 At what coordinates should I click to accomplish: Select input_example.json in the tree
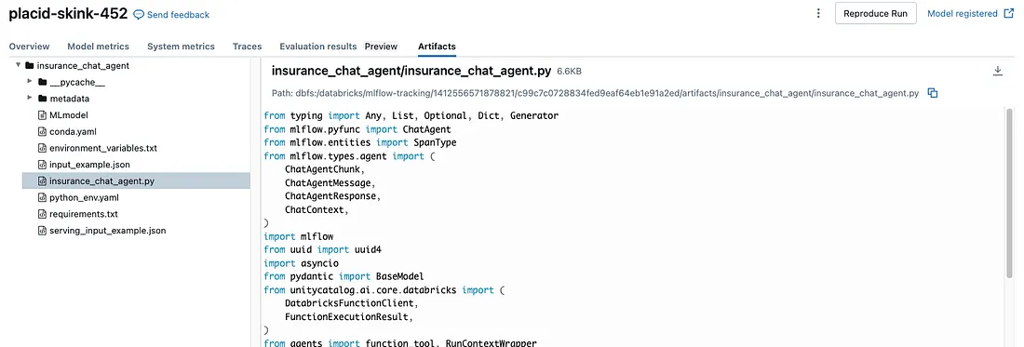88,165
